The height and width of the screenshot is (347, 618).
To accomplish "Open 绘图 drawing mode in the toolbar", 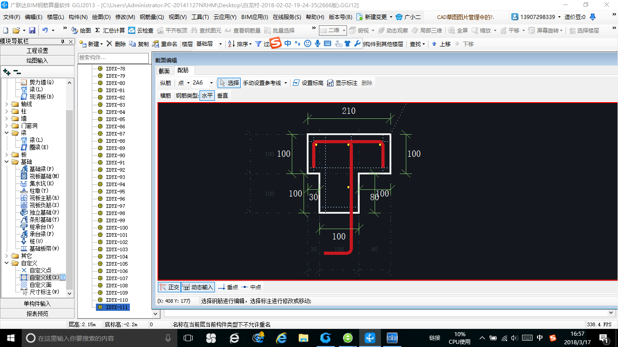I will point(81,30).
